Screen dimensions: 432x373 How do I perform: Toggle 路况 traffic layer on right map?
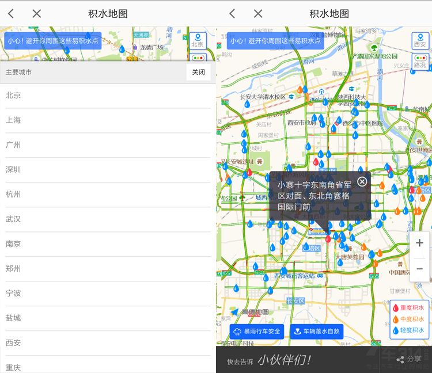[420, 62]
